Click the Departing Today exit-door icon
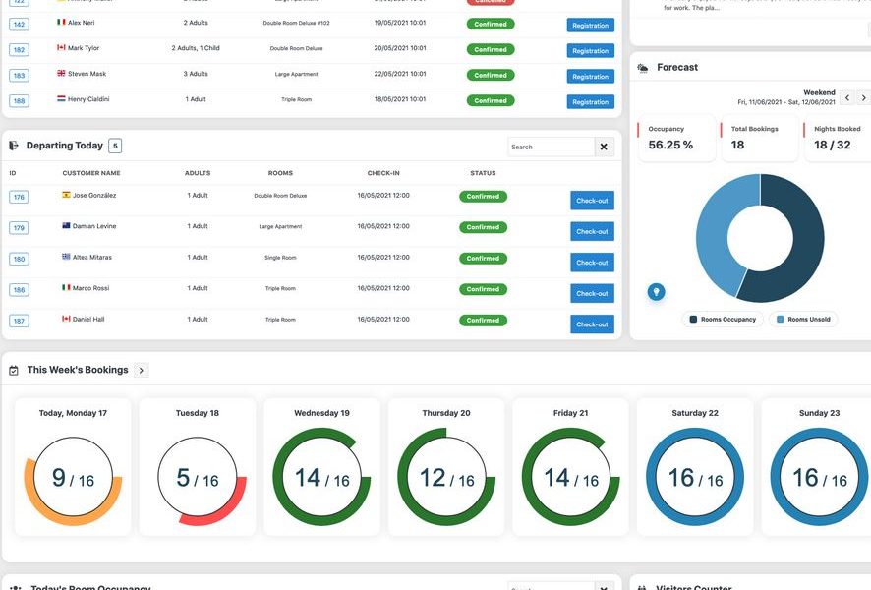The height and width of the screenshot is (590, 871). tap(14, 146)
